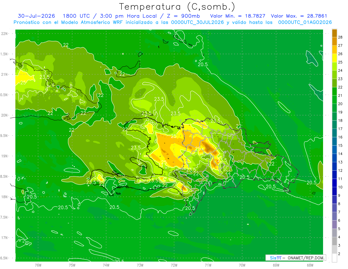Click "Pronóstico con el Modelo Atmósferico WRF" line
This screenshot has width=348, height=269.
click(x=69, y=22)
